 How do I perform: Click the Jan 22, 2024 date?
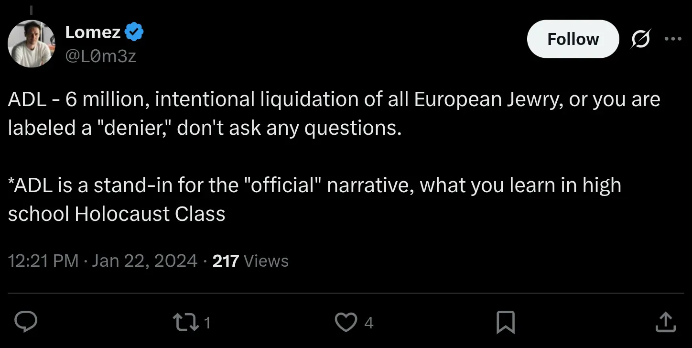click(144, 261)
